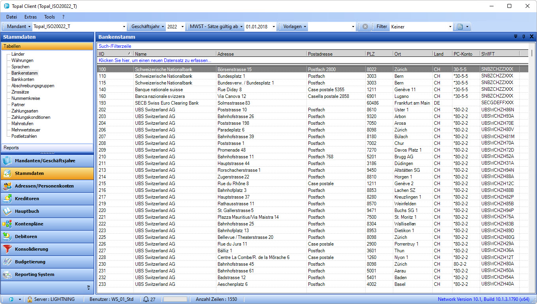Sort the table by the SWIFT column
The width and height of the screenshot is (537, 304).
(499, 54)
